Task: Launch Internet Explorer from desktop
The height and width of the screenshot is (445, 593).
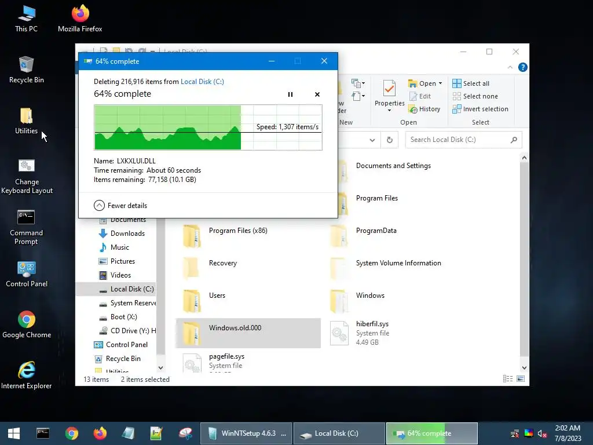Action: point(27,375)
